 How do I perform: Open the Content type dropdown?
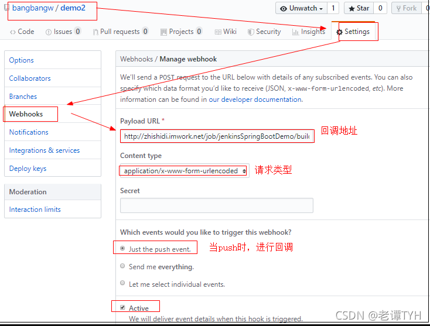coord(185,171)
